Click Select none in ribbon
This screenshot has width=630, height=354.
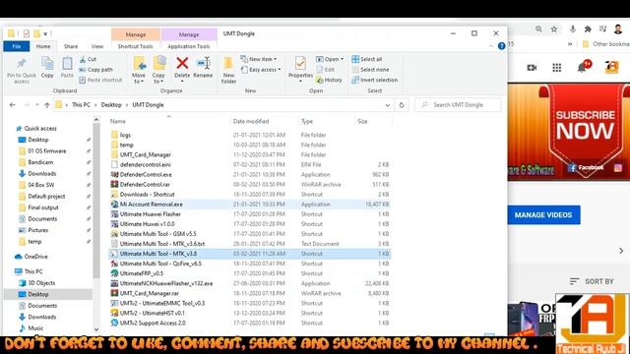[x=370, y=70]
